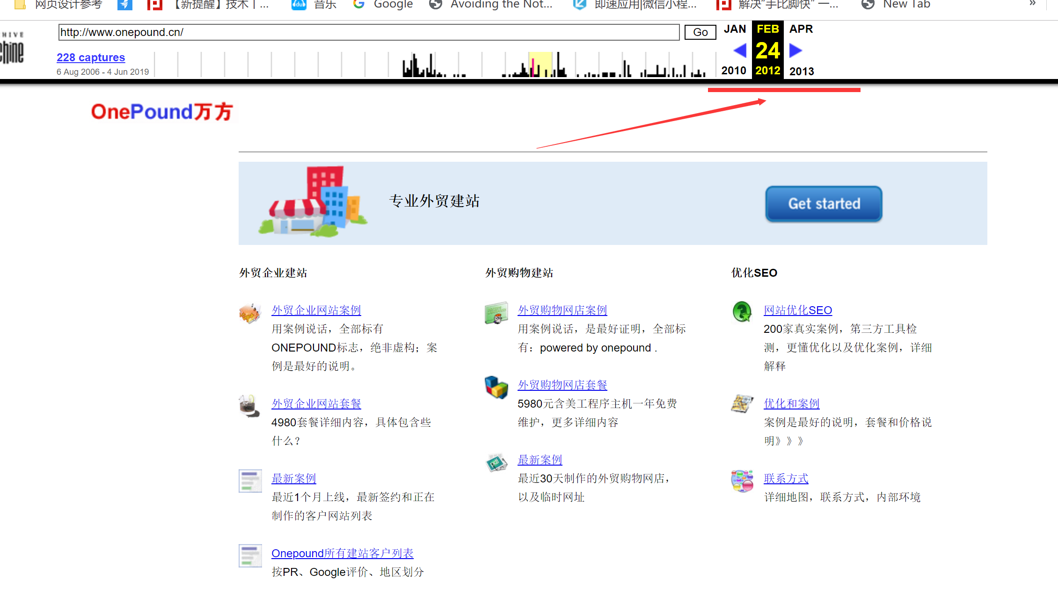The width and height of the screenshot is (1058, 596).
Task: Open the 网页设计参考 bookmark folder
Action: tap(58, 5)
